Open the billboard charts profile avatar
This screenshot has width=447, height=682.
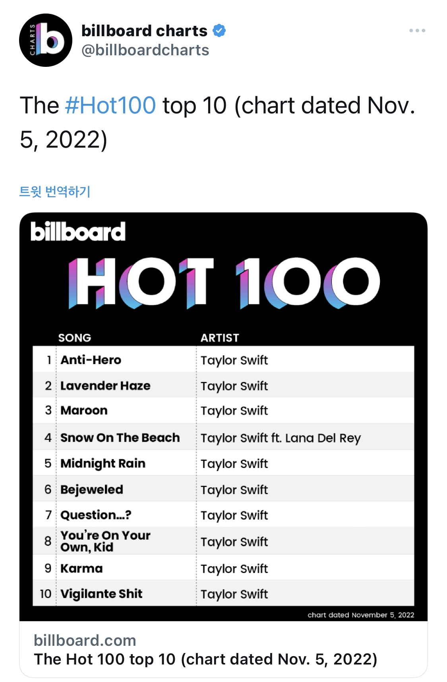coord(46,40)
